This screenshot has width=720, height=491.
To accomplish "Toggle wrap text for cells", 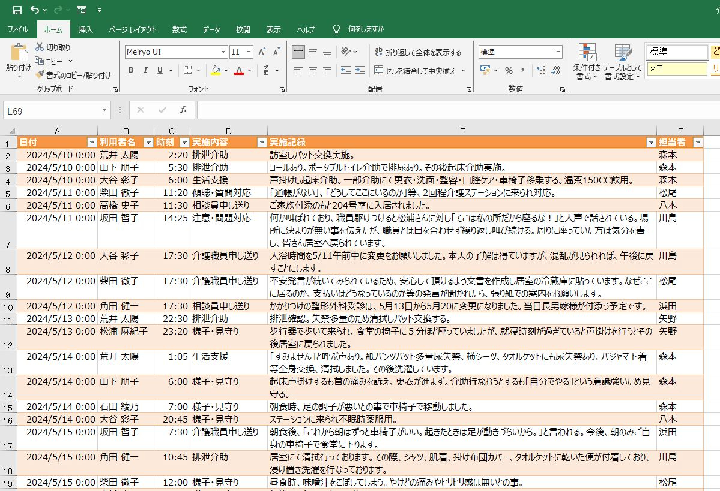I will (x=417, y=52).
